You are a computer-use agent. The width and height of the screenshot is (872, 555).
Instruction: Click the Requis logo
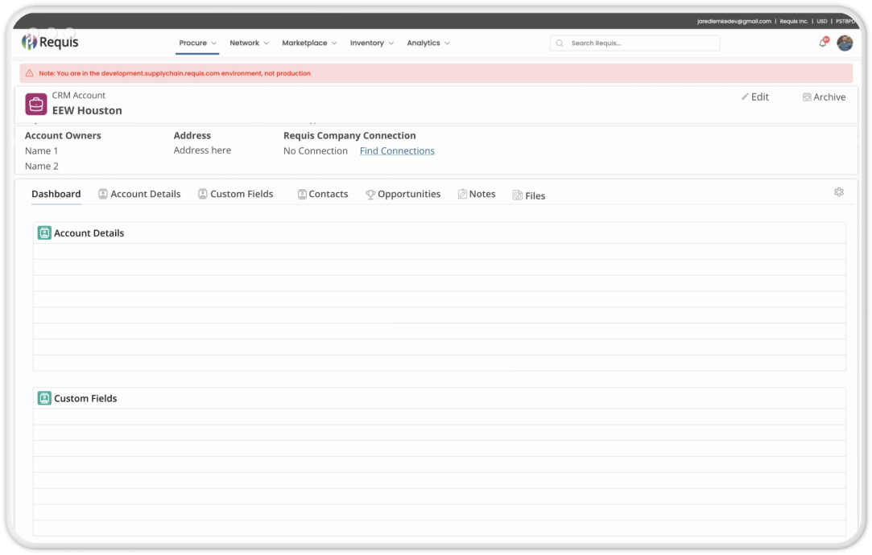50,42
